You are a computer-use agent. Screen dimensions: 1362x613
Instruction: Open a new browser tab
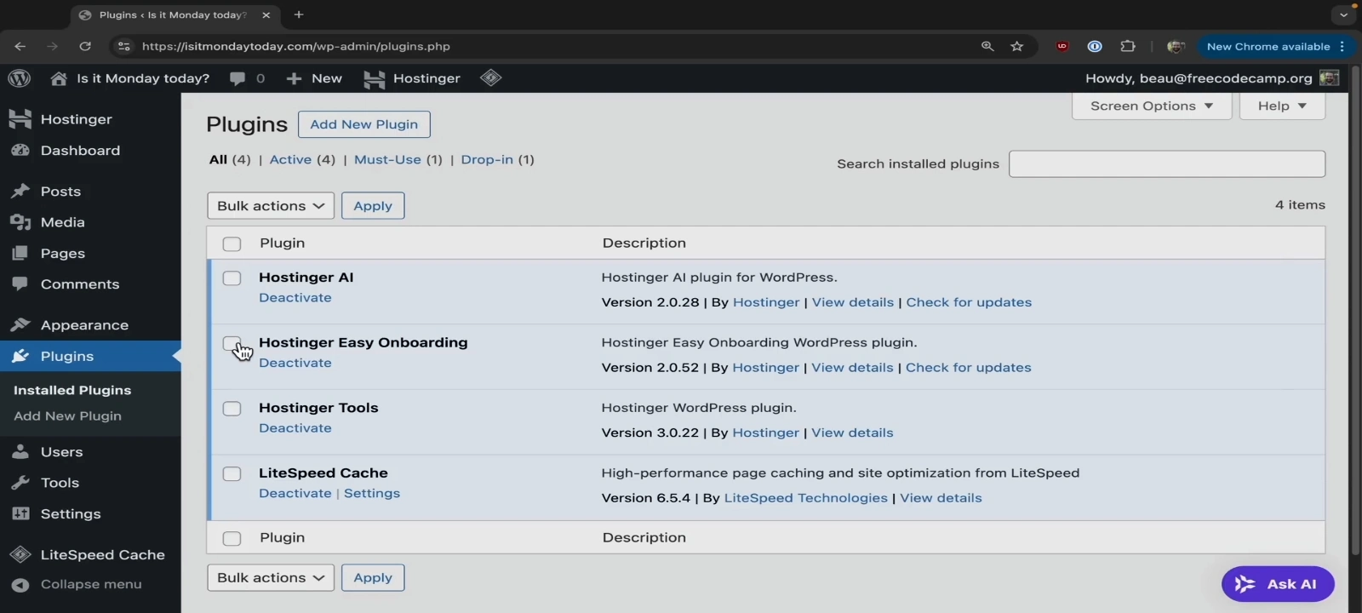[x=299, y=14]
